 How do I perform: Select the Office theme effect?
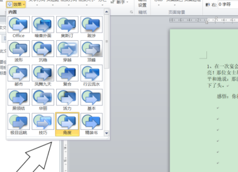[x=19, y=27]
